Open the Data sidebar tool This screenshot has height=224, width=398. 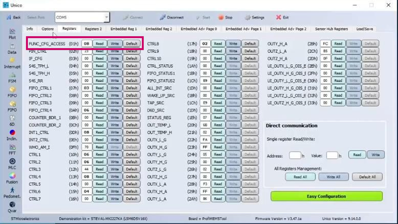click(12, 49)
